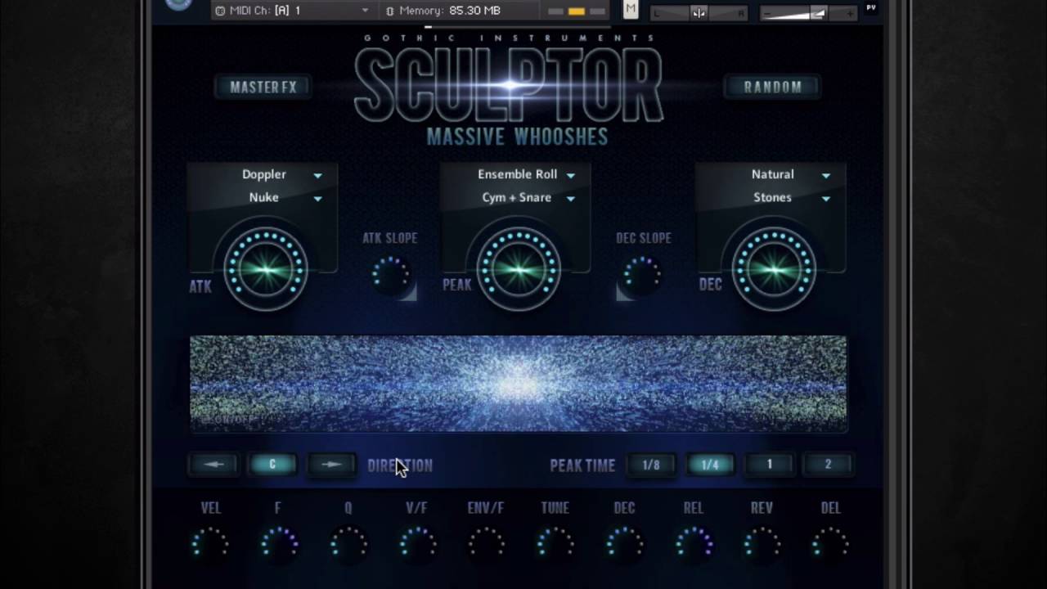Set peak time to 1/4
The height and width of the screenshot is (589, 1047).
coord(710,465)
